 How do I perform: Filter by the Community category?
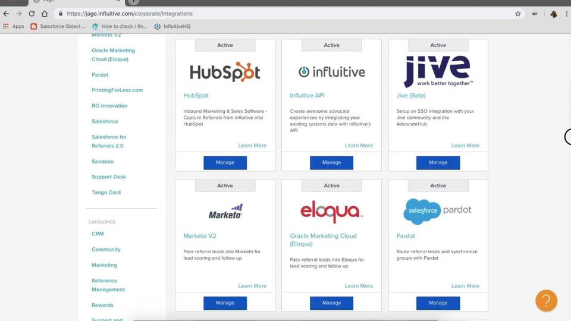tap(106, 249)
